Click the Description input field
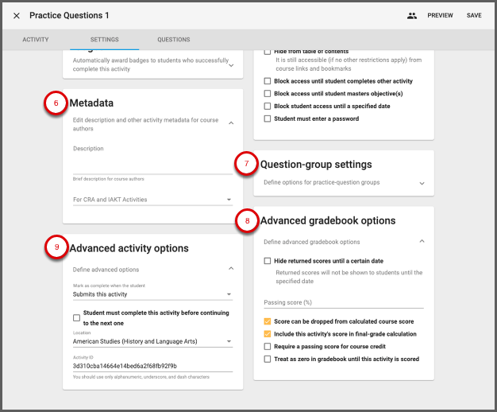 (x=152, y=165)
